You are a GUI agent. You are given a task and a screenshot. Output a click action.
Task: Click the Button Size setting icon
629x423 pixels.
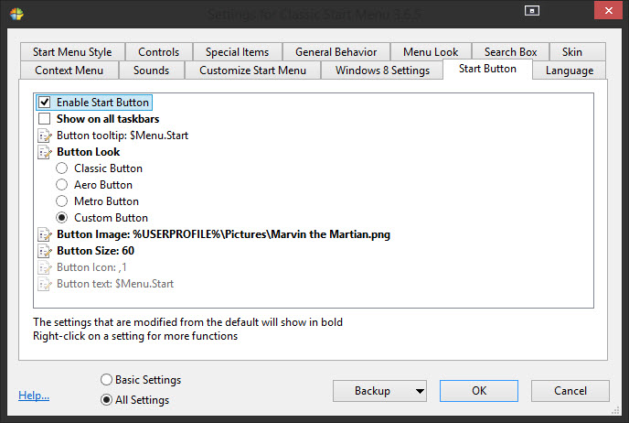click(45, 251)
